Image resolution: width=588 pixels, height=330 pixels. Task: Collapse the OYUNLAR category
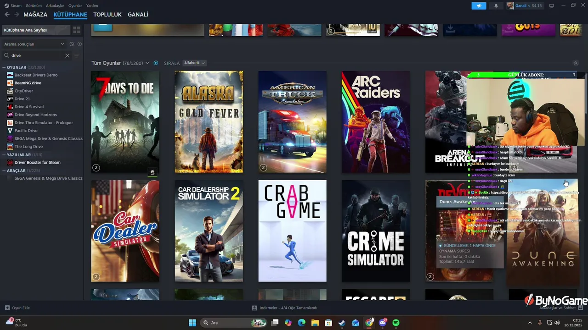coord(4,67)
